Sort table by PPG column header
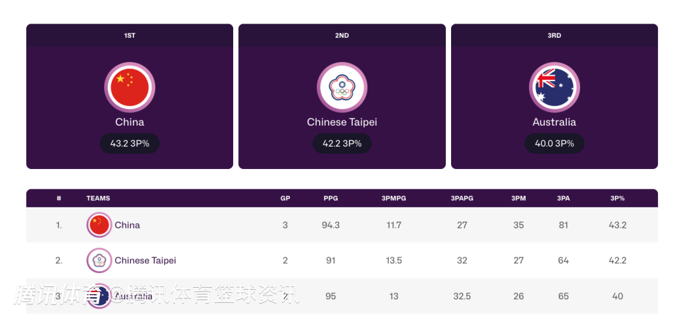The width and height of the screenshot is (690, 317). pyautogui.click(x=330, y=198)
